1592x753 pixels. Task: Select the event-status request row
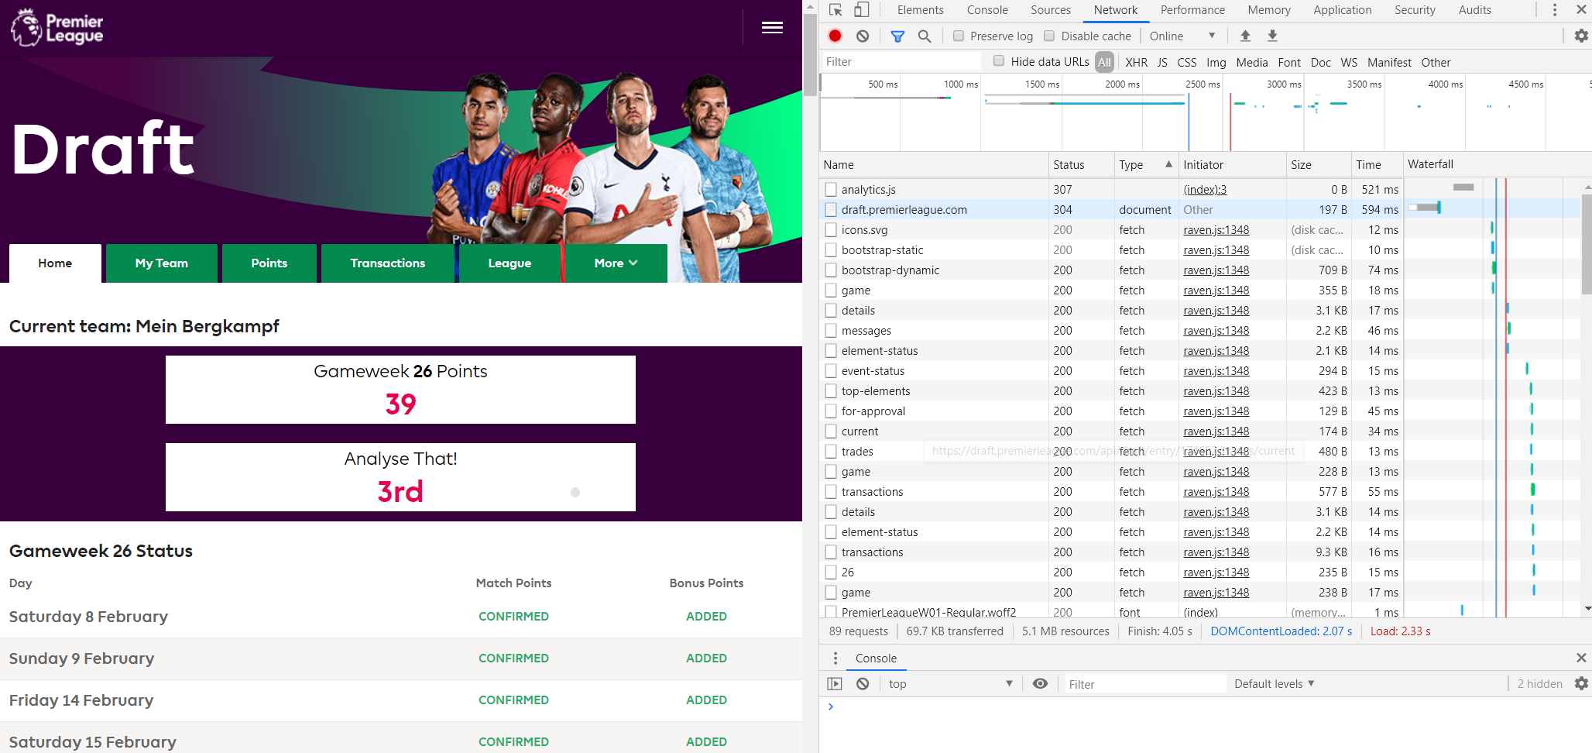point(1112,370)
